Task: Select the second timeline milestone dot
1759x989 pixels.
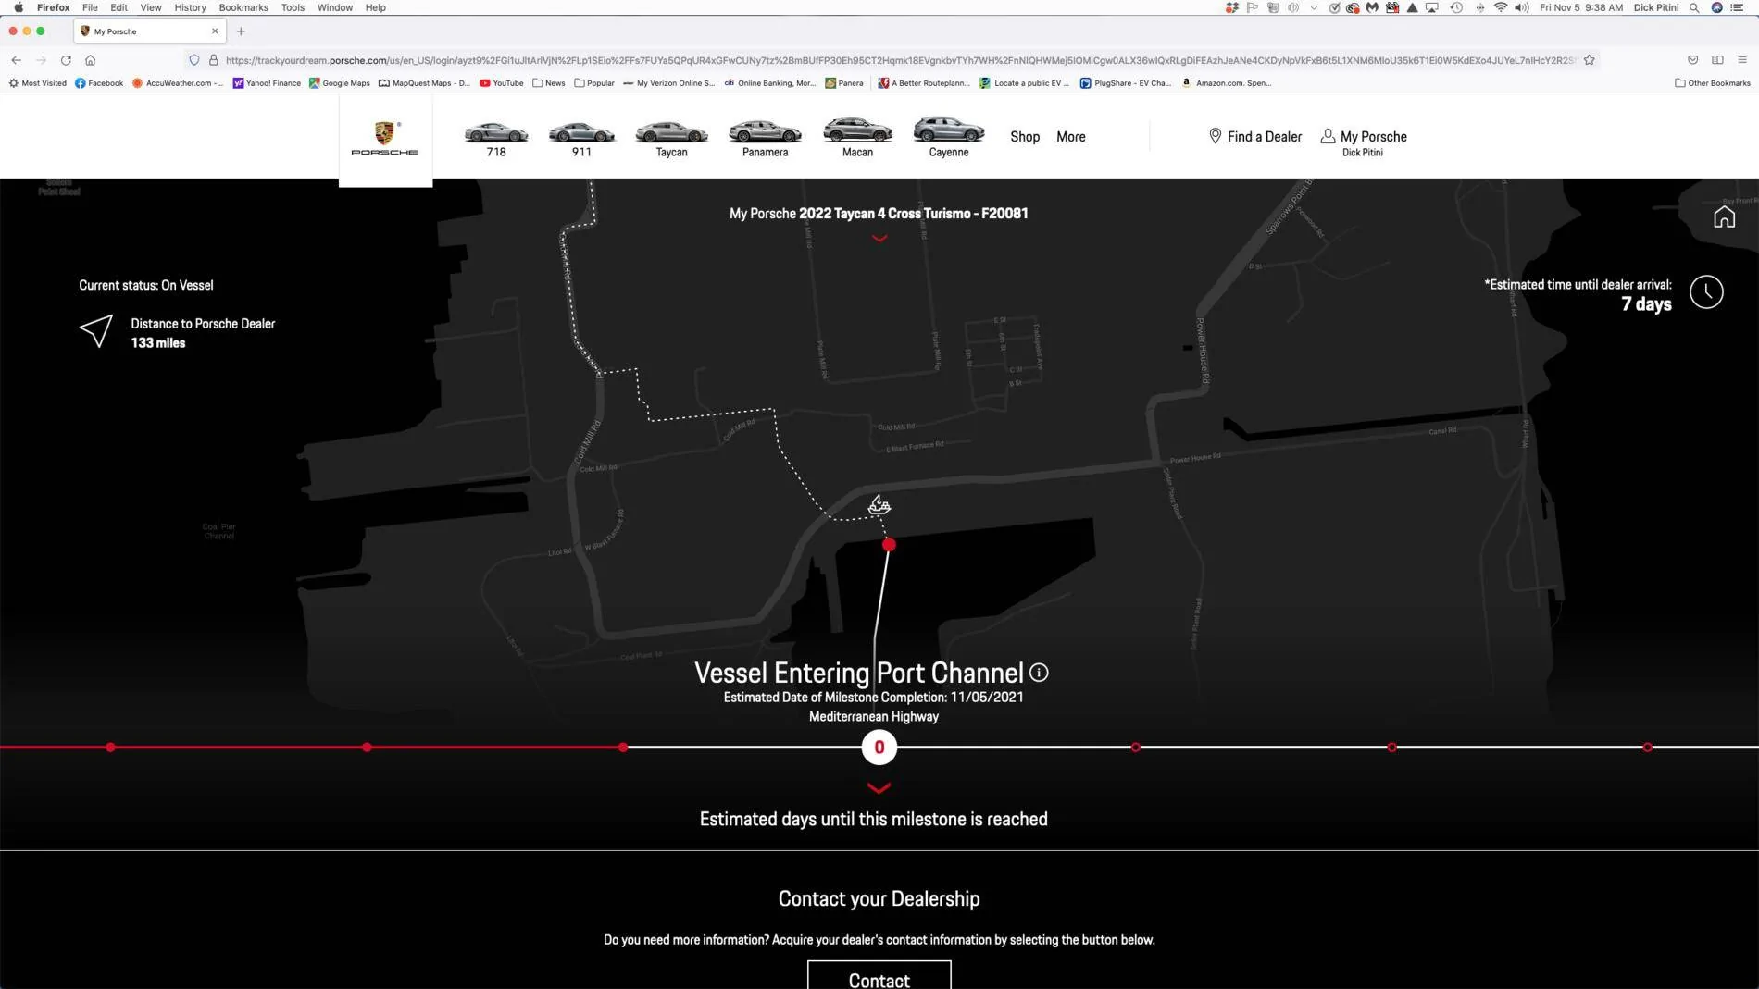Action: (x=368, y=747)
